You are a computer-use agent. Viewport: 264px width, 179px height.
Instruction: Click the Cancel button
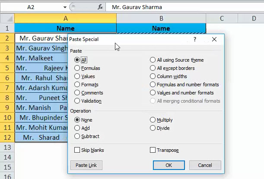(x=205, y=165)
